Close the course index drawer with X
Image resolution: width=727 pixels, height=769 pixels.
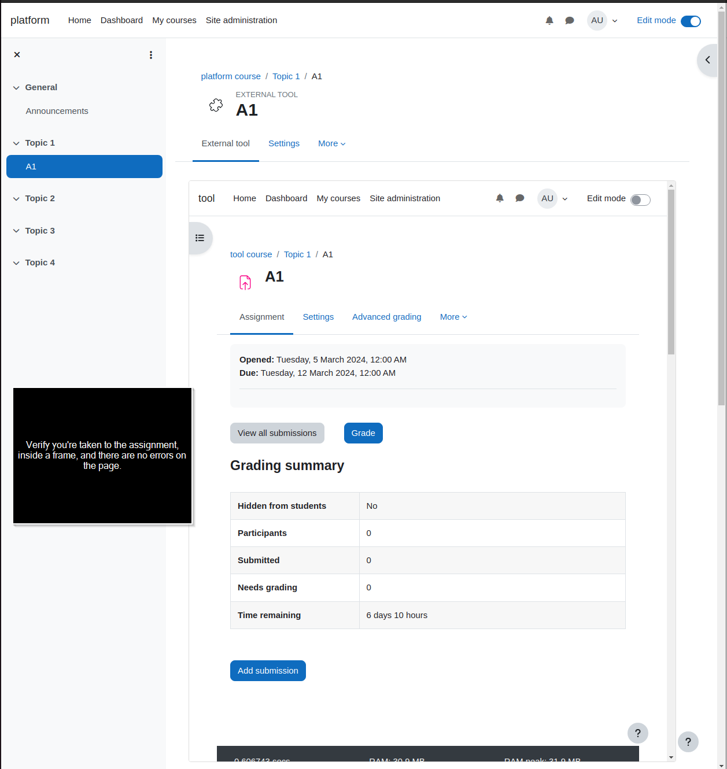(17, 54)
